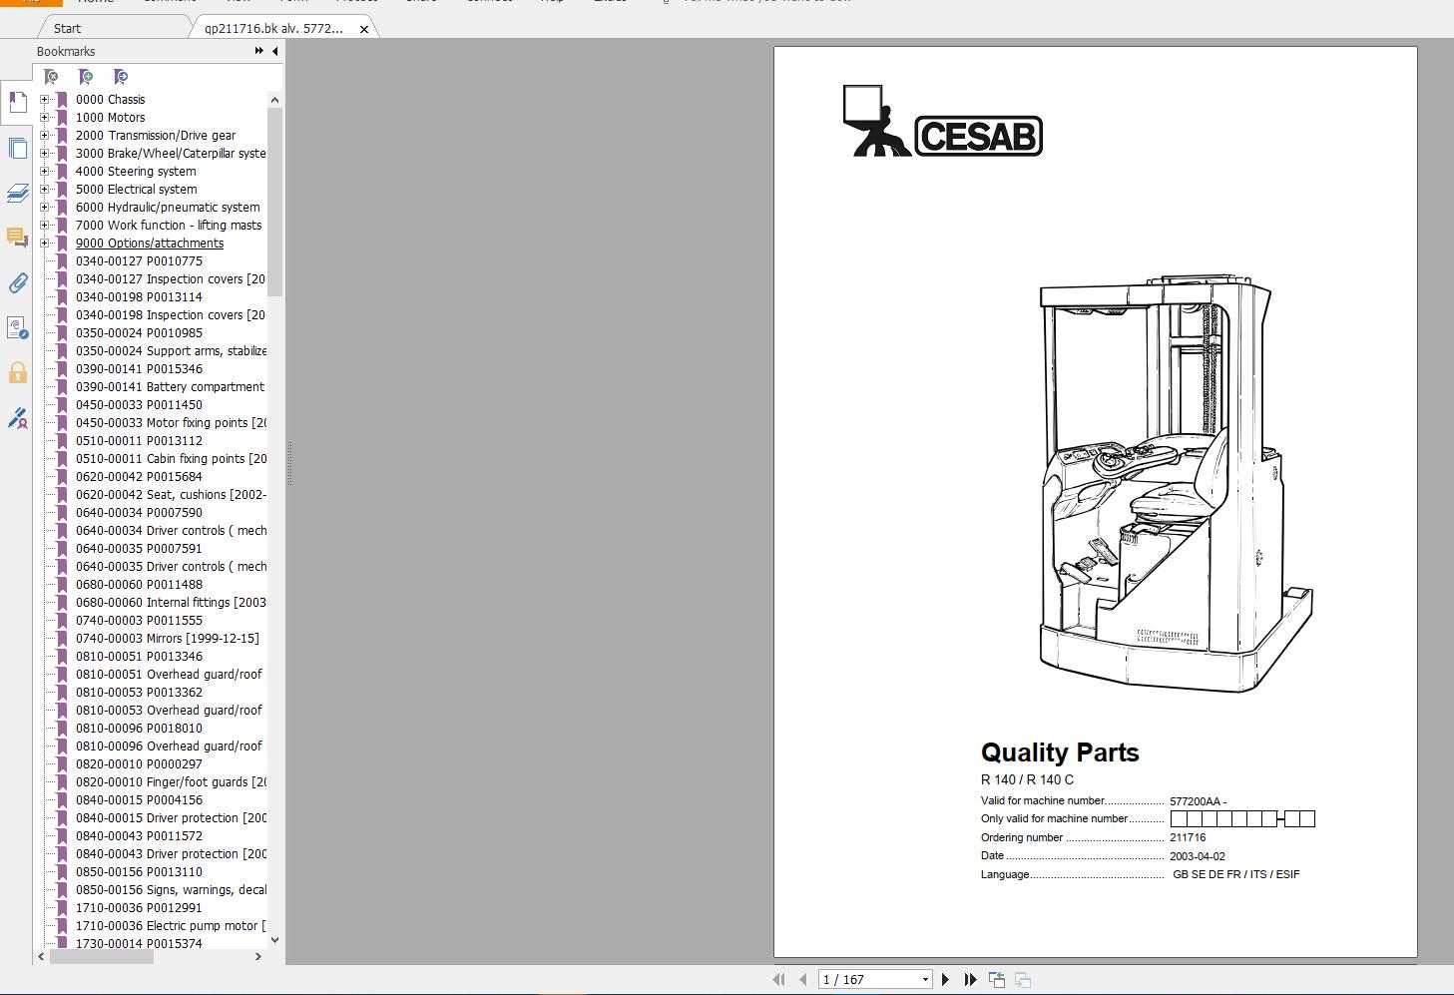Go to the first page
The image size is (1454, 995).
(x=778, y=980)
